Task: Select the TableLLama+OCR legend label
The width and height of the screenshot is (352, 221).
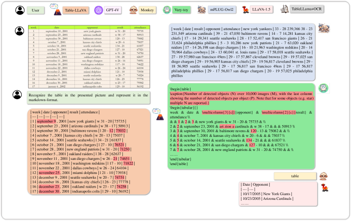Action: [x=307, y=9]
